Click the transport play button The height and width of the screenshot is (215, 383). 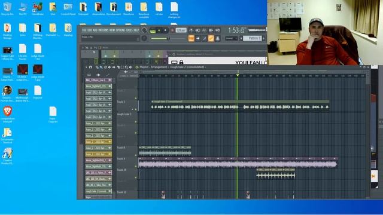coord(159,30)
